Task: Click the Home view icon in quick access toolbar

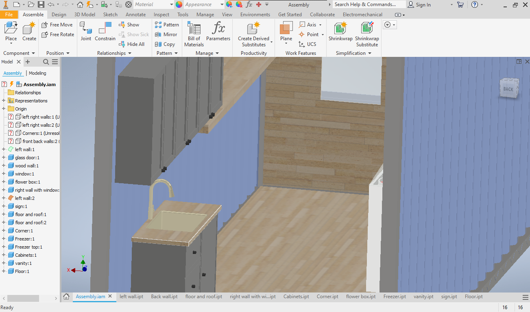Action: click(80, 4)
